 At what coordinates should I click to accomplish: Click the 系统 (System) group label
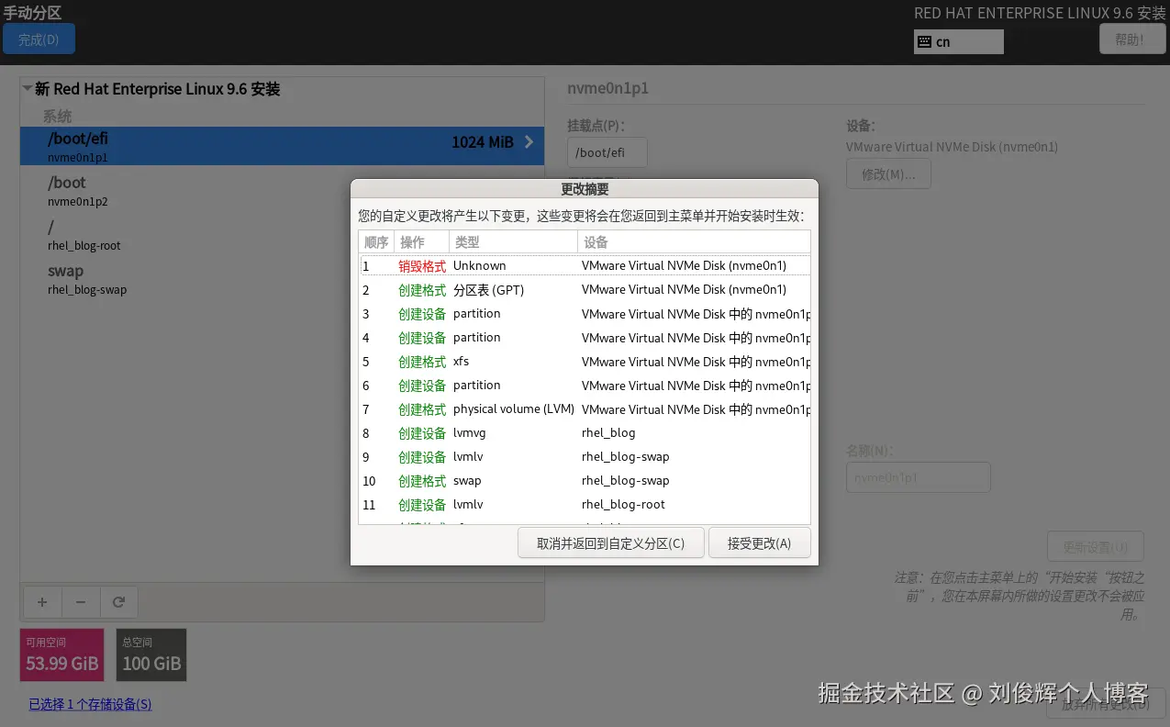pyautogui.click(x=57, y=117)
